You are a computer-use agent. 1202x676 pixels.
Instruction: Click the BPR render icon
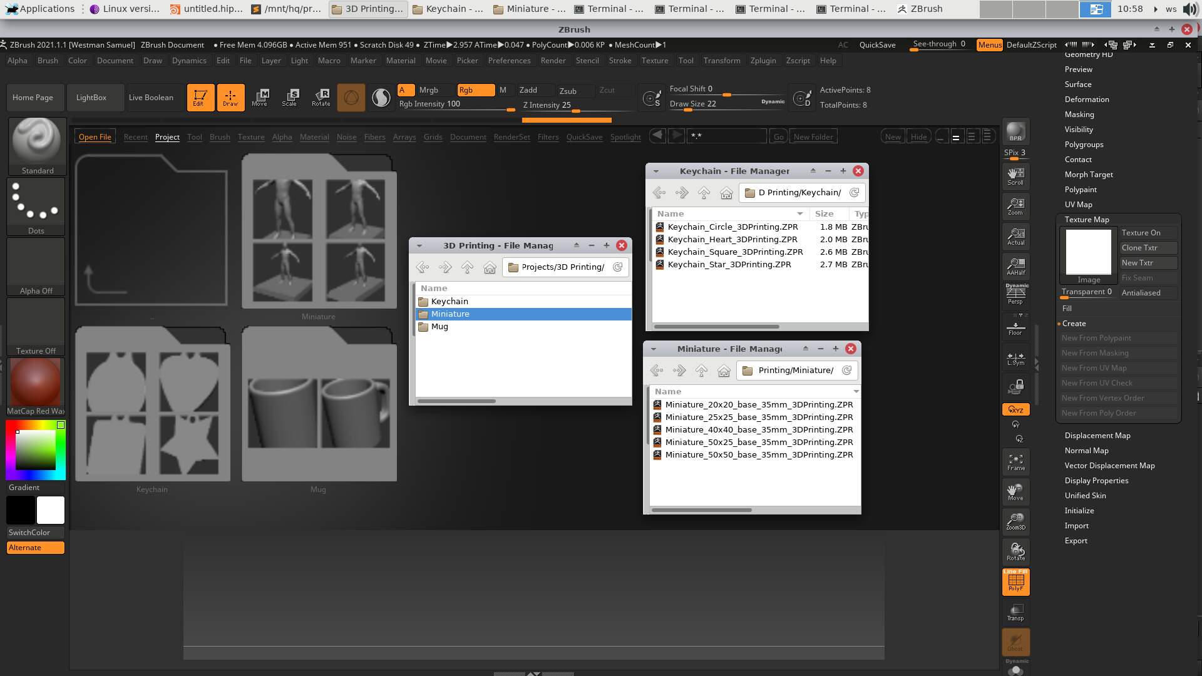coord(1015,132)
